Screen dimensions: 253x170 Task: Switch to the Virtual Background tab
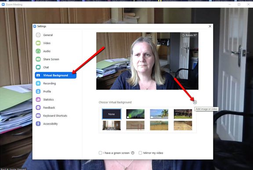click(x=55, y=75)
